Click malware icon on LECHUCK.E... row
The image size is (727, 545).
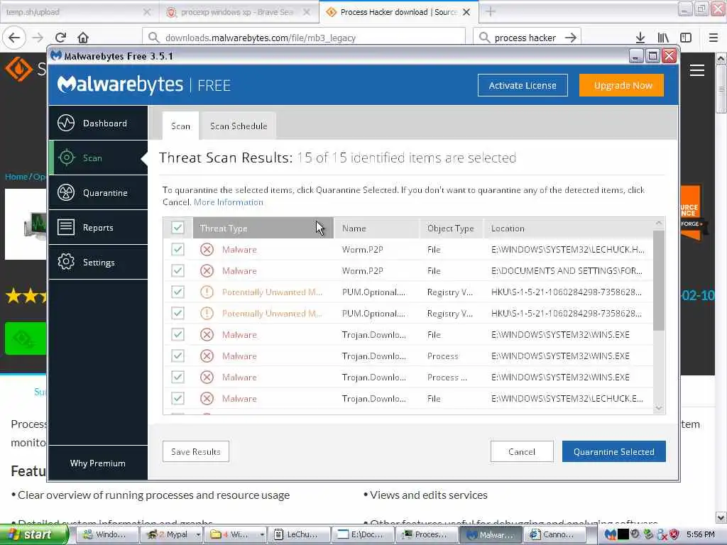(207, 399)
